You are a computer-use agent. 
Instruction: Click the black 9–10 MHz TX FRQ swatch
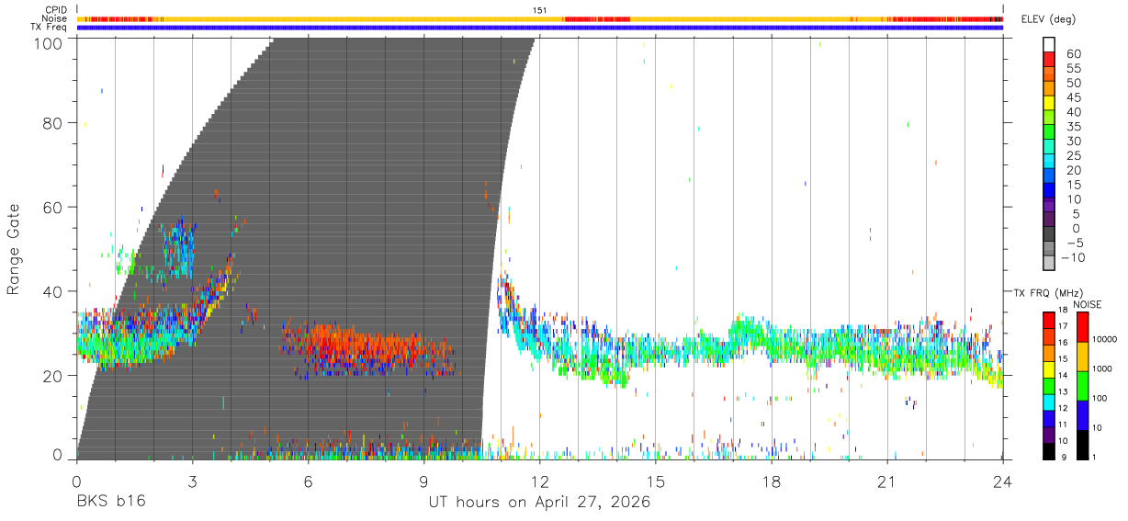(1049, 451)
